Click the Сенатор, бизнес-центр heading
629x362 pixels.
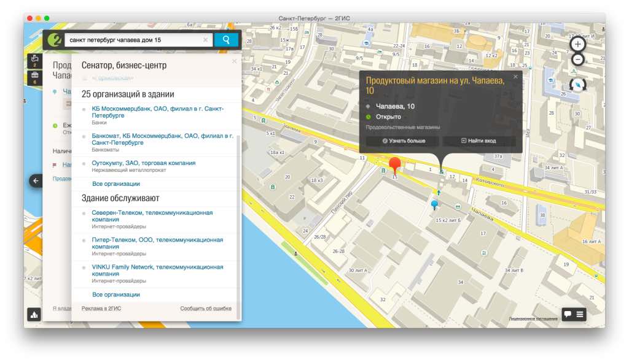coord(124,65)
